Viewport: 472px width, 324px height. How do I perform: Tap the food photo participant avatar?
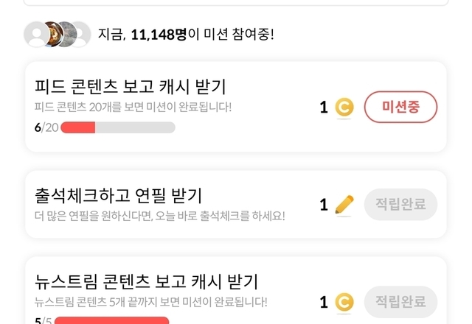pos(52,34)
